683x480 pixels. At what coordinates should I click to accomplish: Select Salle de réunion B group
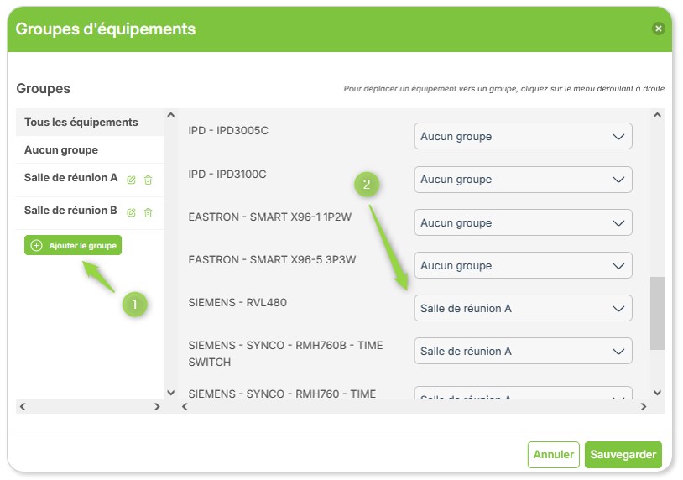[x=70, y=211]
